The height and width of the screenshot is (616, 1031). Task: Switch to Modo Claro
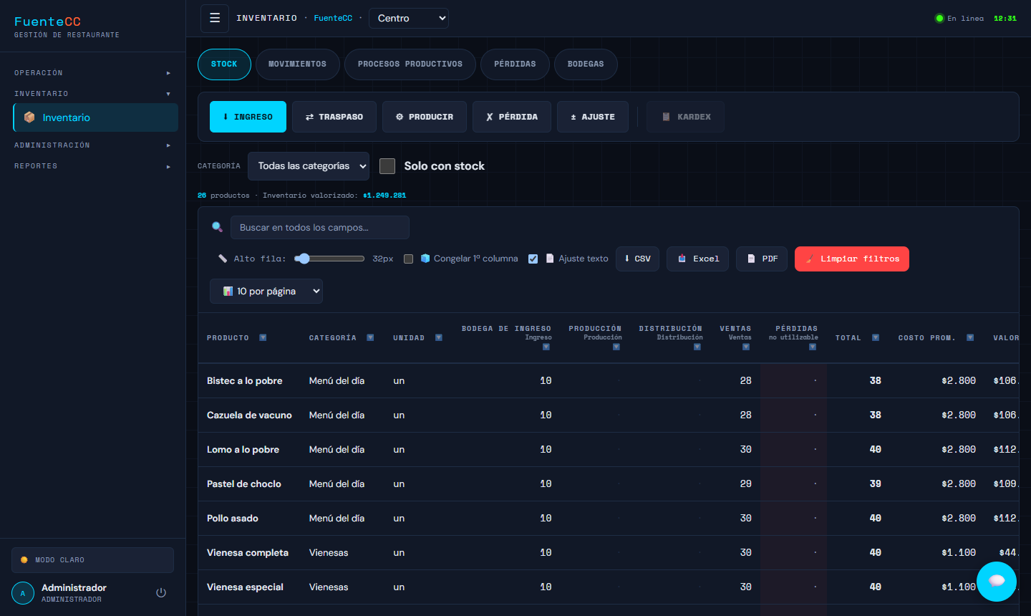(x=92, y=560)
